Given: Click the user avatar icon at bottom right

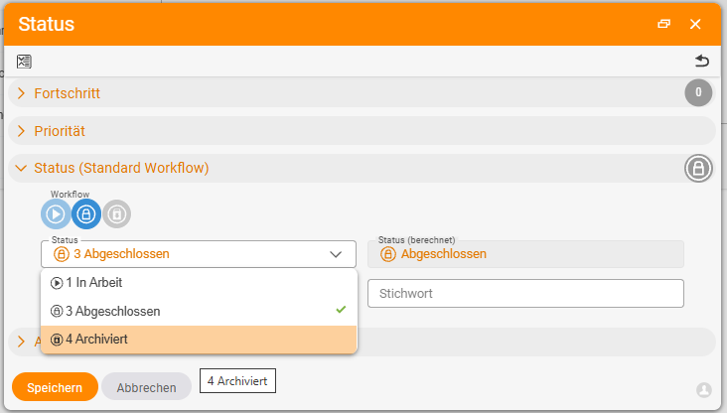Looking at the screenshot, I should tap(704, 390).
